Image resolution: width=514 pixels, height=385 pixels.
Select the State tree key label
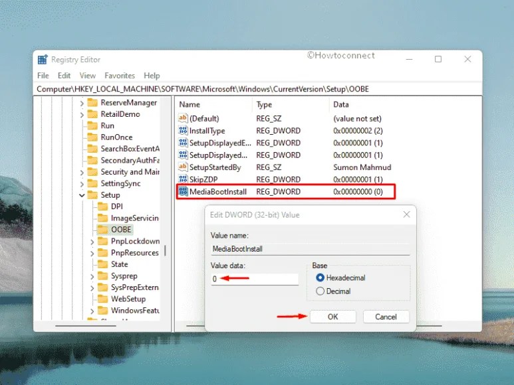tap(119, 264)
